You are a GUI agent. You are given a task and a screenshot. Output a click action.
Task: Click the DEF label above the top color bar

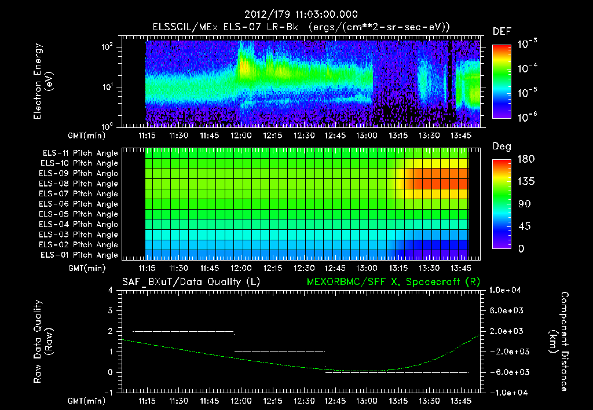tap(502, 31)
